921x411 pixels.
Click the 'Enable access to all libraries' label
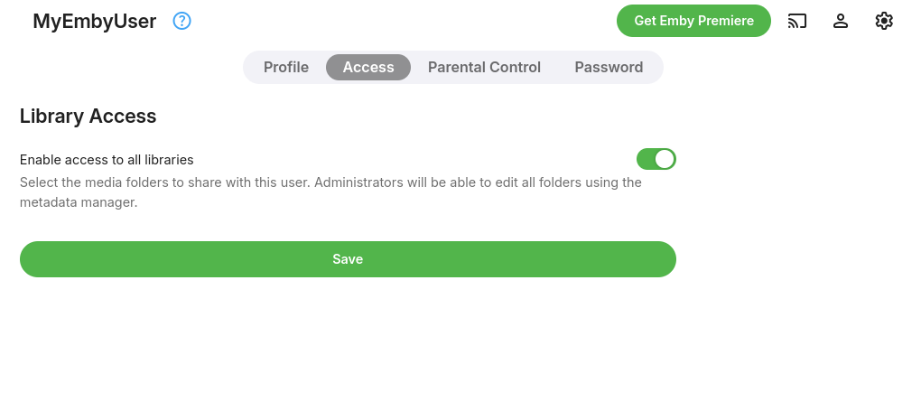pyautogui.click(x=107, y=160)
